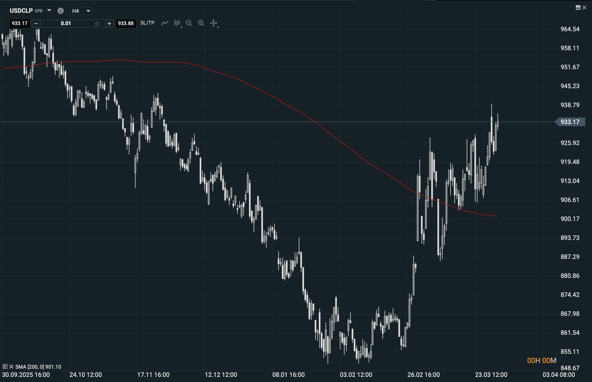Open SMA indicator settings icon
Viewport: 592px width, 382px height.
5,367
